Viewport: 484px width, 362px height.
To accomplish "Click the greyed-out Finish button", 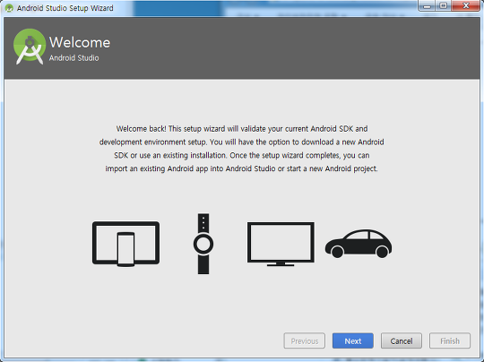I will (x=450, y=340).
